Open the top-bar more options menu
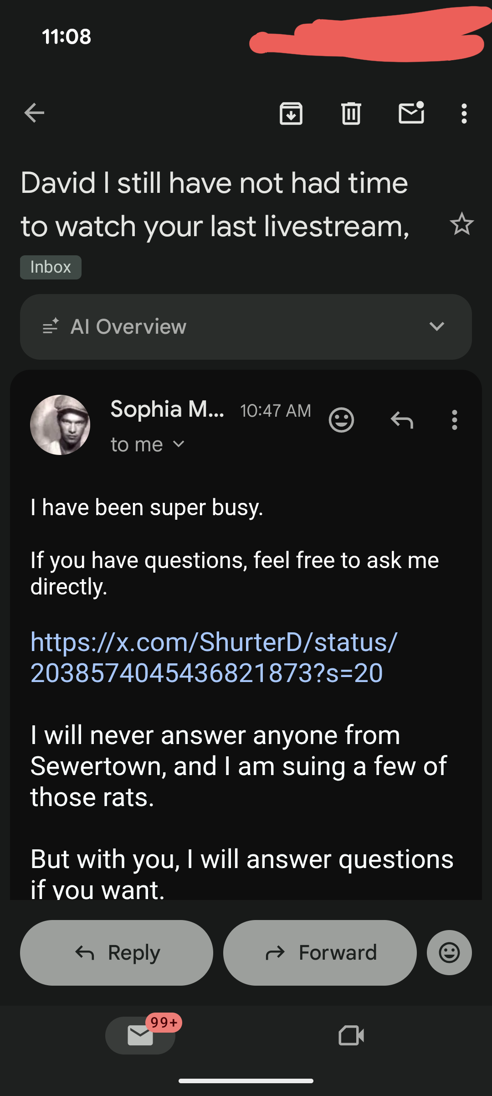The height and width of the screenshot is (1096, 492). tap(464, 113)
